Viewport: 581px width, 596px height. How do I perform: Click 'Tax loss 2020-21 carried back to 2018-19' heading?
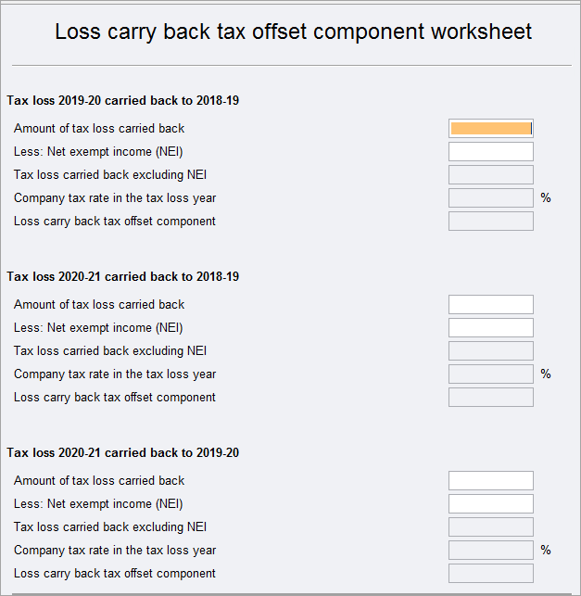pos(123,276)
